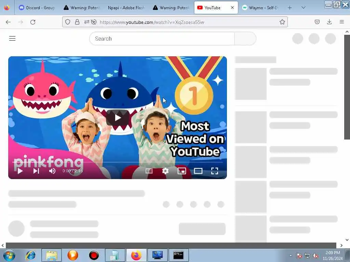The image size is (350, 262).
Task: Launch Internet Explorer from the taskbar
Action: tap(30, 255)
